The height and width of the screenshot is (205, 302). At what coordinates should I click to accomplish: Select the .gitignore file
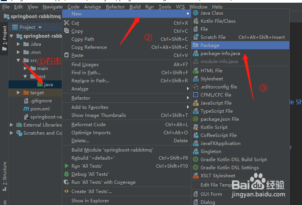click(x=41, y=101)
